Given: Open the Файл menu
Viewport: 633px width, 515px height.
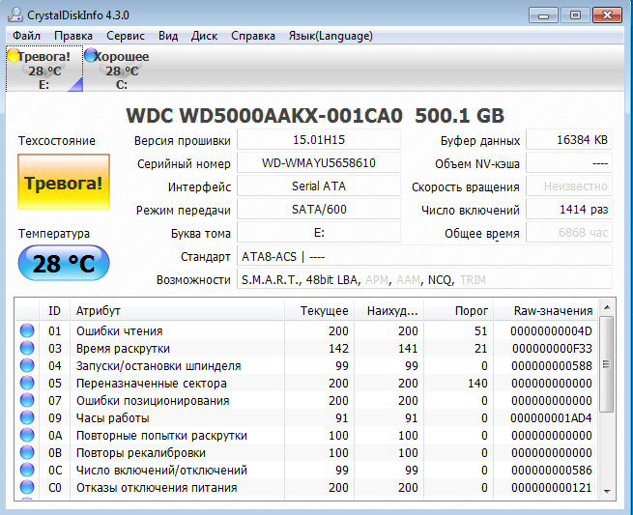Looking at the screenshot, I should 26,36.
